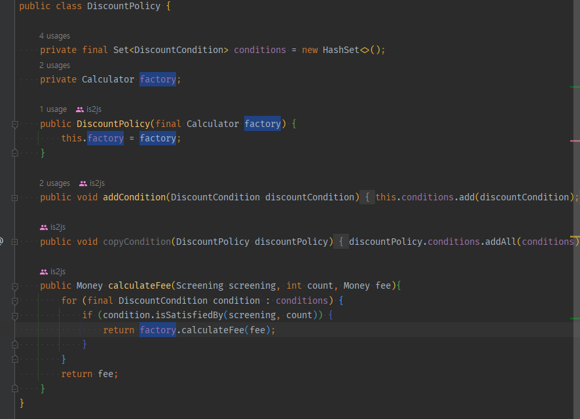The image size is (580, 419).
Task: Click Calculator type in private field declaration
Action: pyautogui.click(x=108, y=79)
